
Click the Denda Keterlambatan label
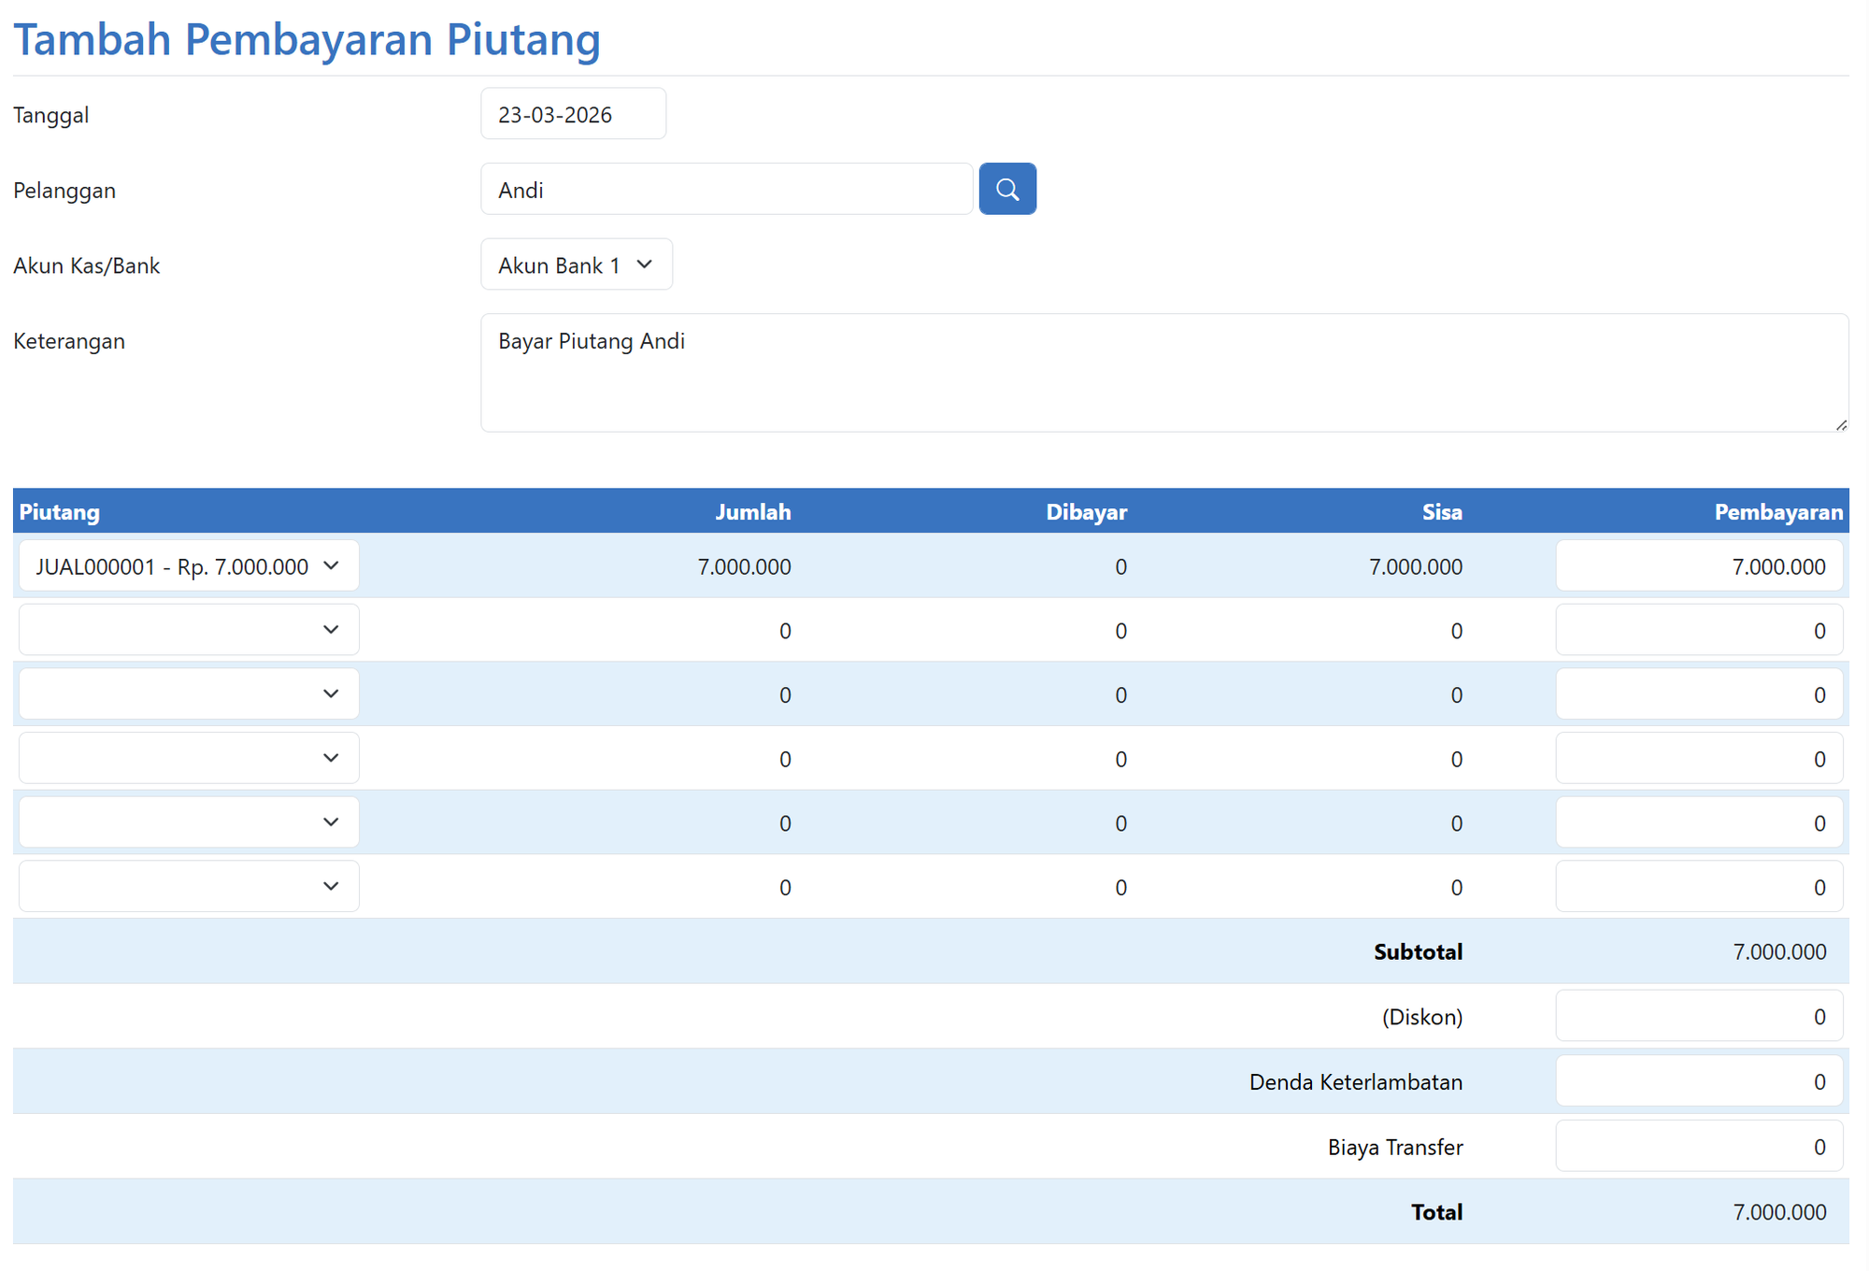(x=1356, y=1082)
